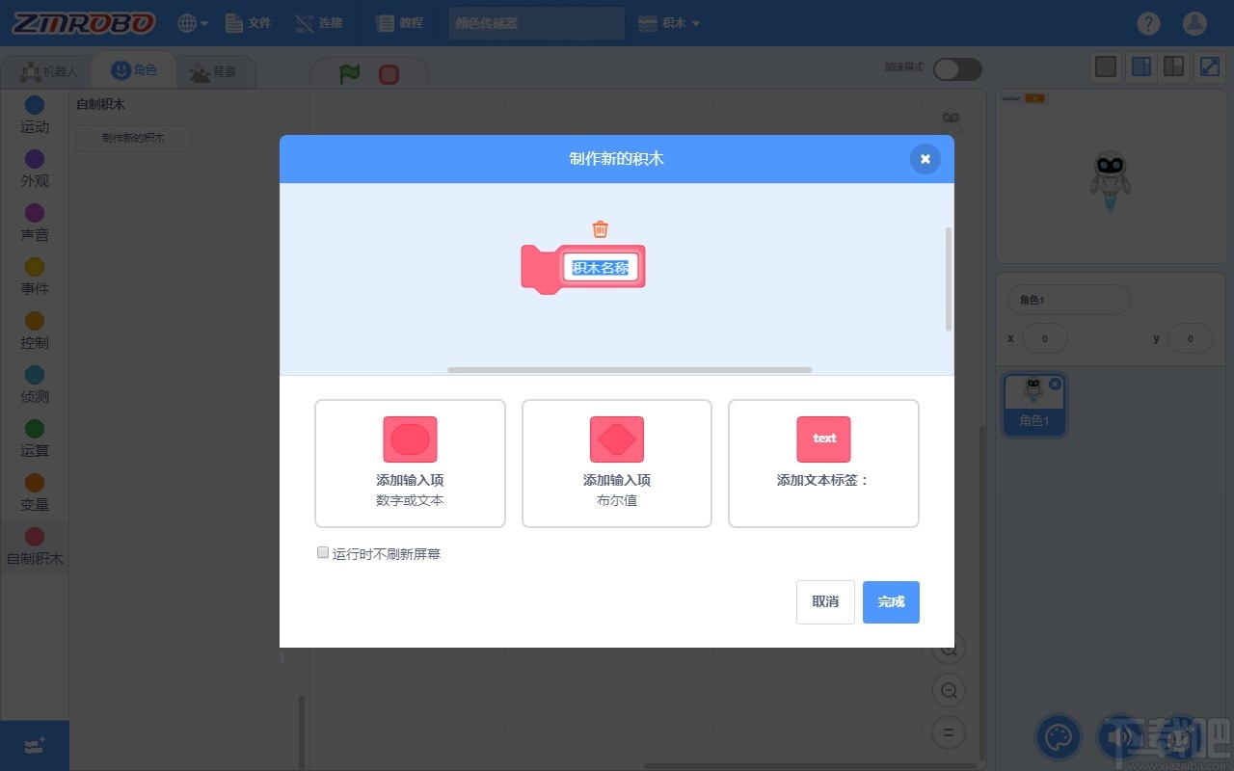1234x771 pixels.
Task: Zoom in the workspace magnifier icon
Action: click(949, 649)
